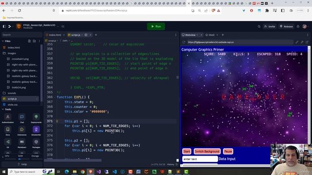Click the lightbulb on line 371

pos(57,121)
